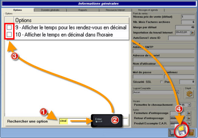Toggle the Sécurité SSL checkbox

[x=161, y=82]
